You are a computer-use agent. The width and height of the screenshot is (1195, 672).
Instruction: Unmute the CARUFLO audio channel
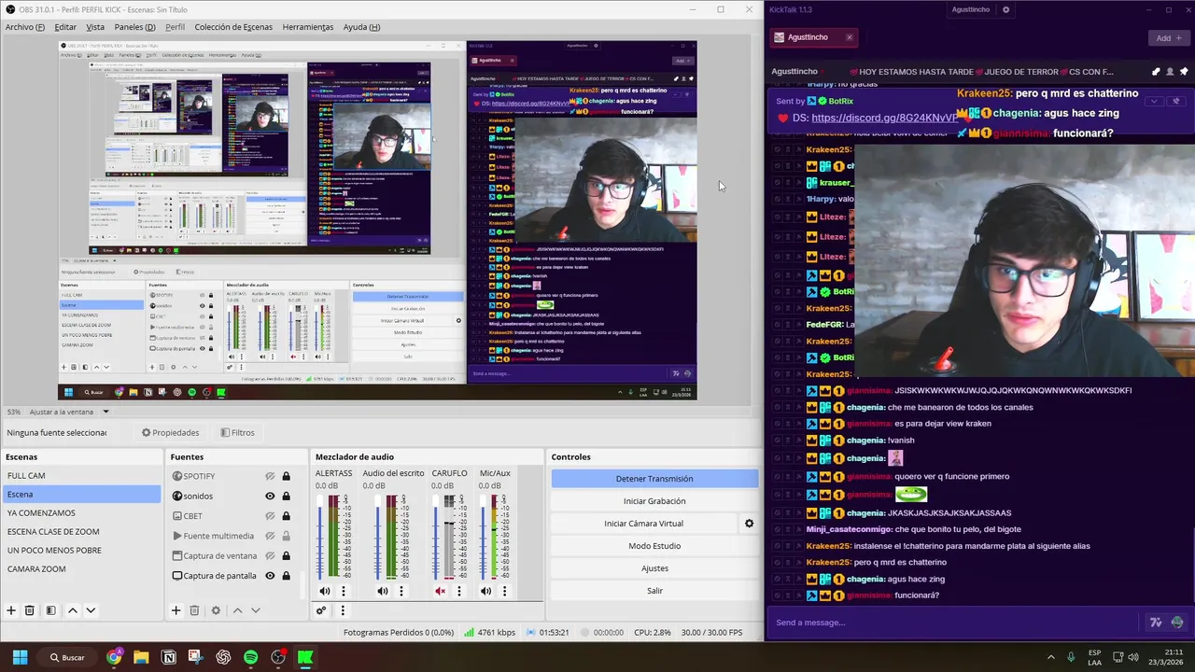click(x=441, y=591)
